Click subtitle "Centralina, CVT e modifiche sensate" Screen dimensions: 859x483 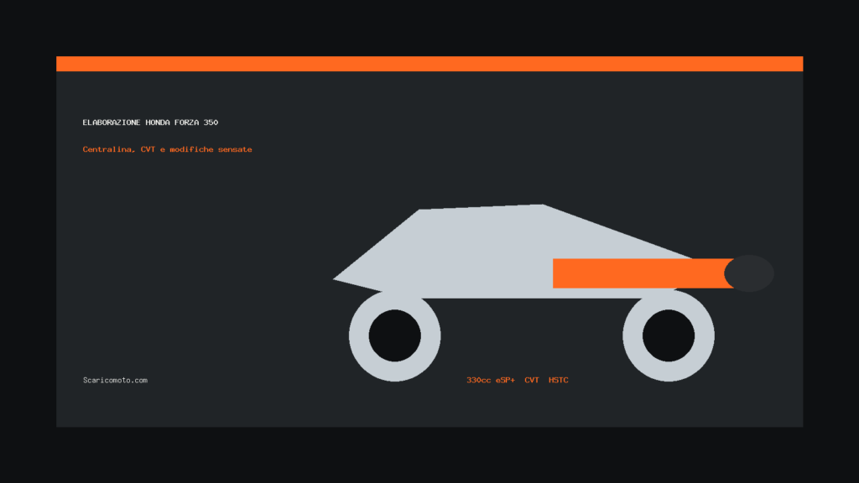click(167, 149)
